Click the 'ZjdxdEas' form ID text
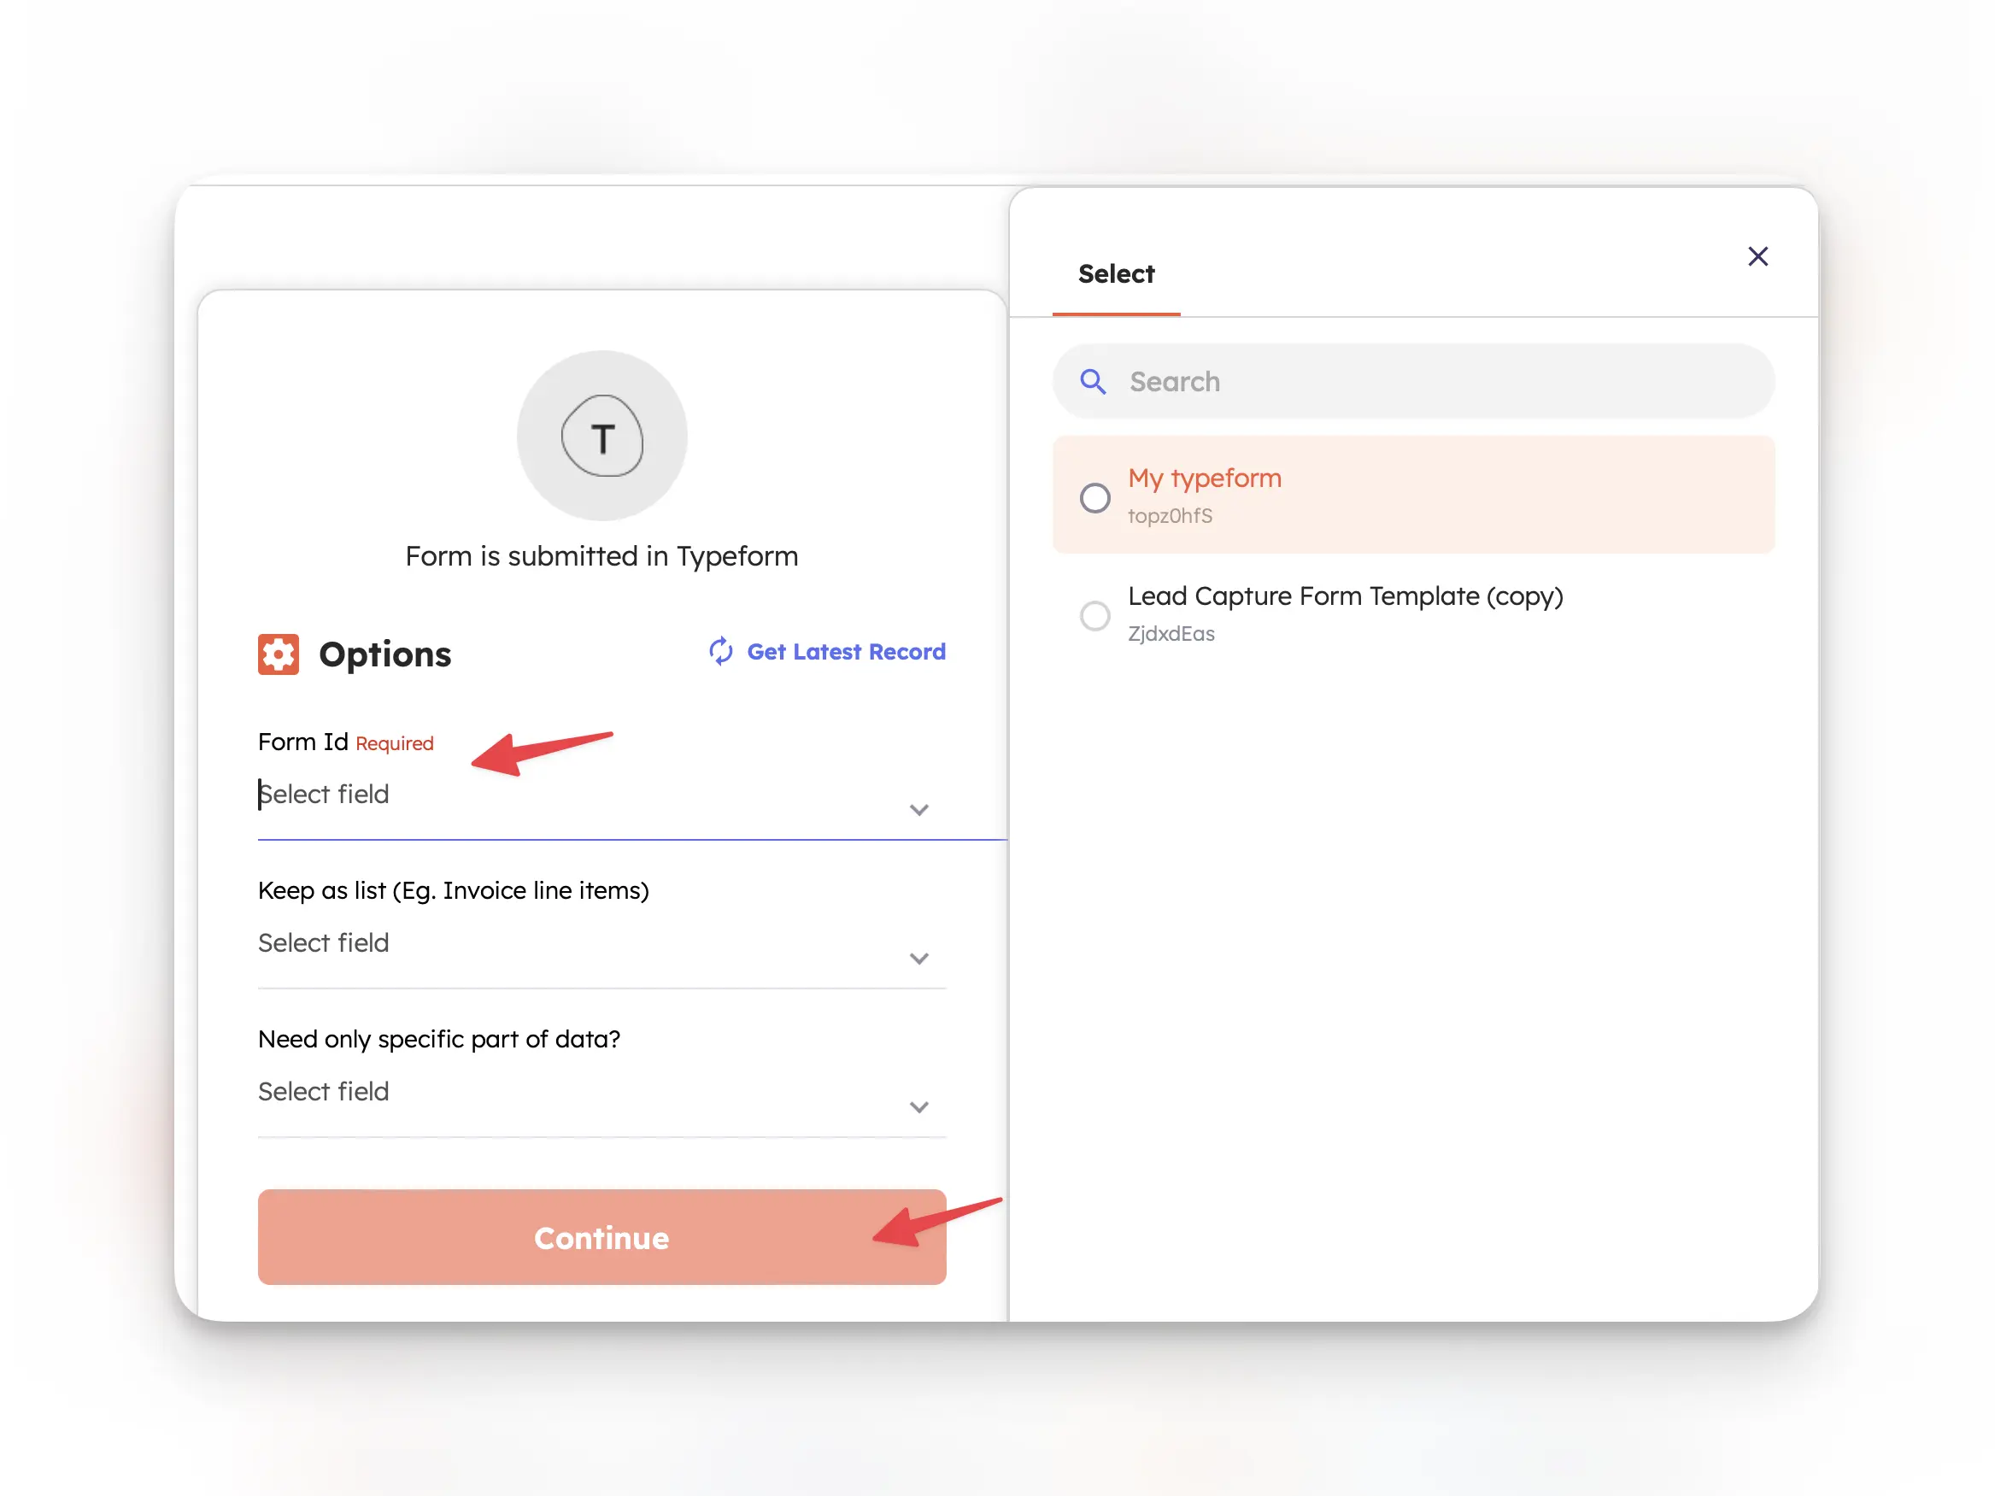Viewport: 1995px width, 1496px height. point(1171,634)
